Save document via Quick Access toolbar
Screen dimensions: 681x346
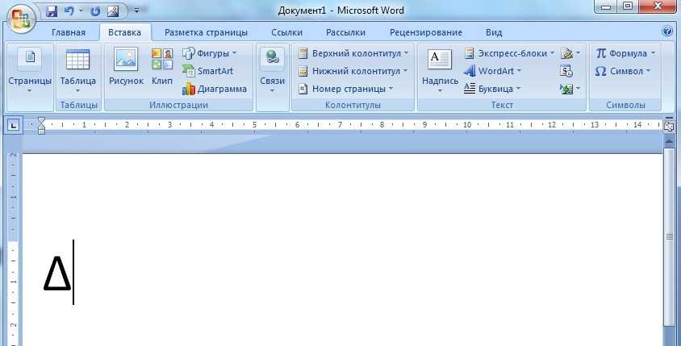pyautogui.click(x=52, y=12)
